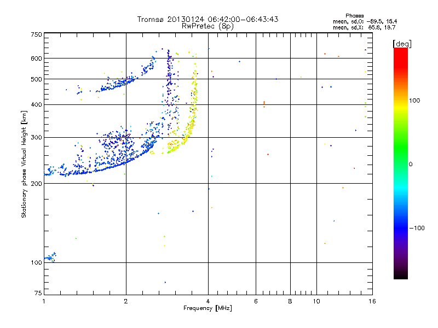Viewport: 438px width, 328px height.
Task: Click the "Stationary phase Virtual Height [km]" axis title
Action: pyautogui.click(x=24, y=164)
